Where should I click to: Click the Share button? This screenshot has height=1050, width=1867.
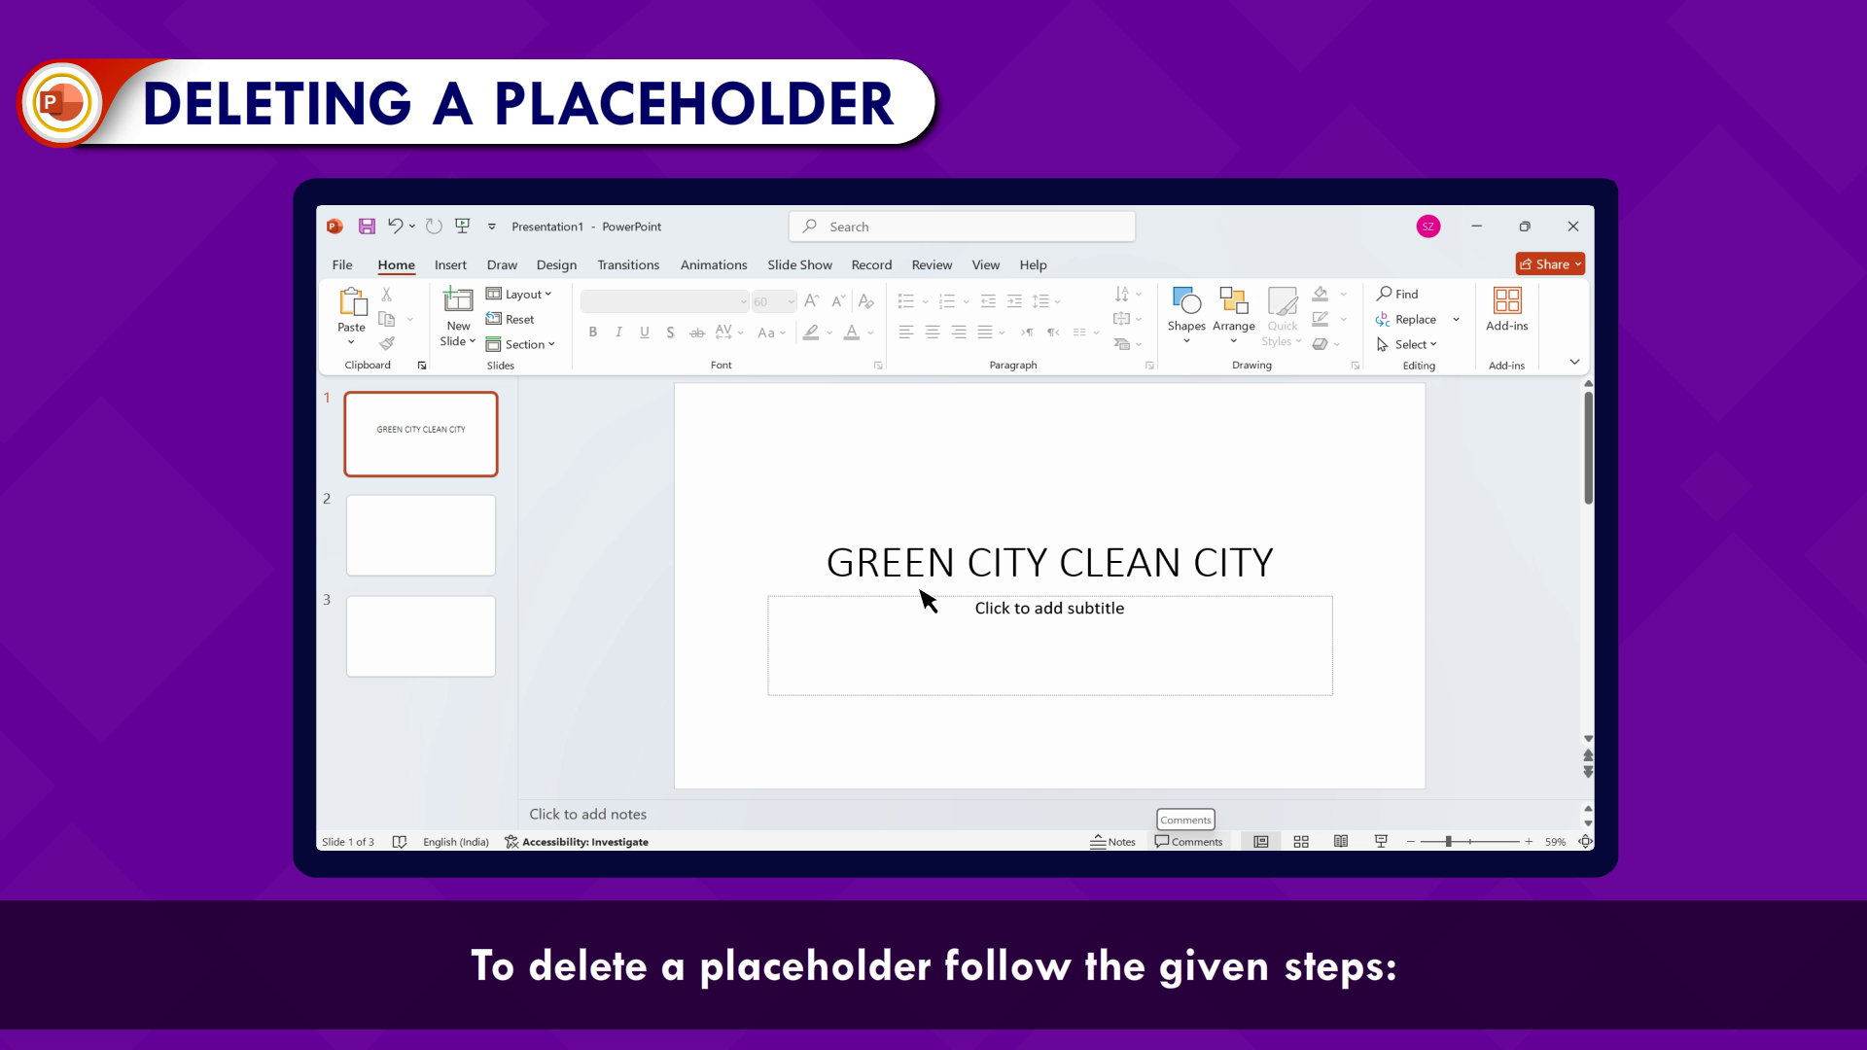1549,264
